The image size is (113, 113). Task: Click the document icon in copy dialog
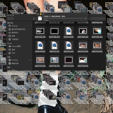pos(40,18)
